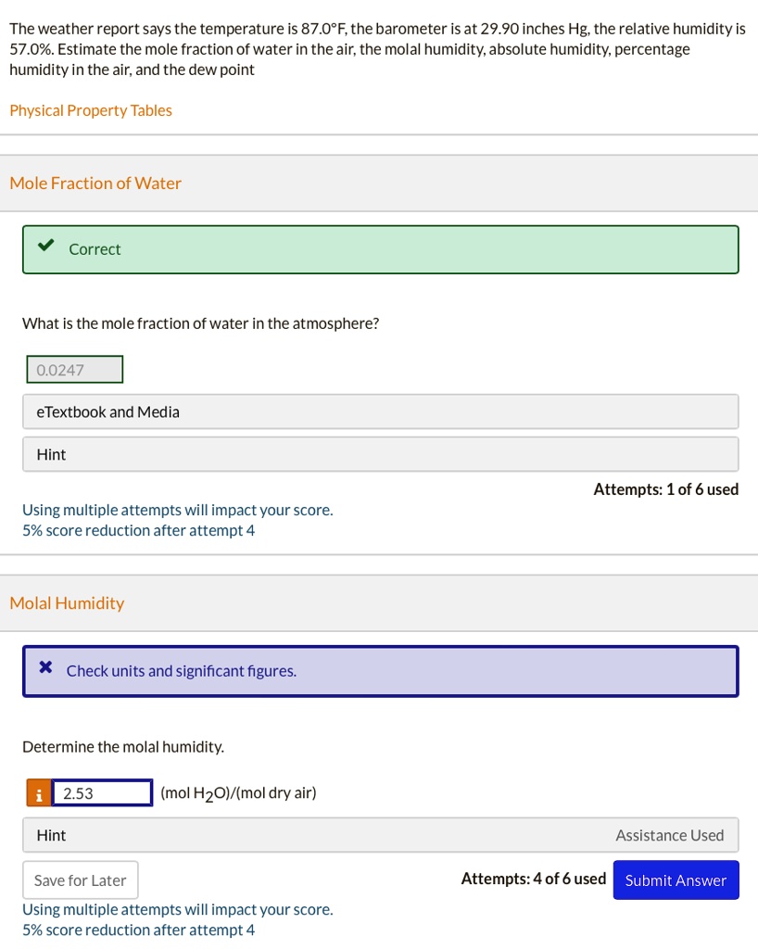Click the mol H2O per mol dry air unit label
This screenshot has height=949, width=758.
tap(238, 793)
